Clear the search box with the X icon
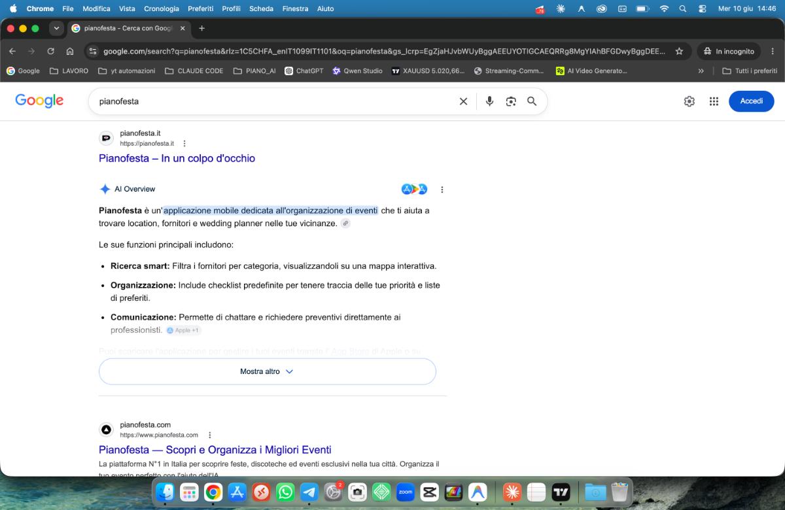This screenshot has width=785, height=510. [463, 101]
